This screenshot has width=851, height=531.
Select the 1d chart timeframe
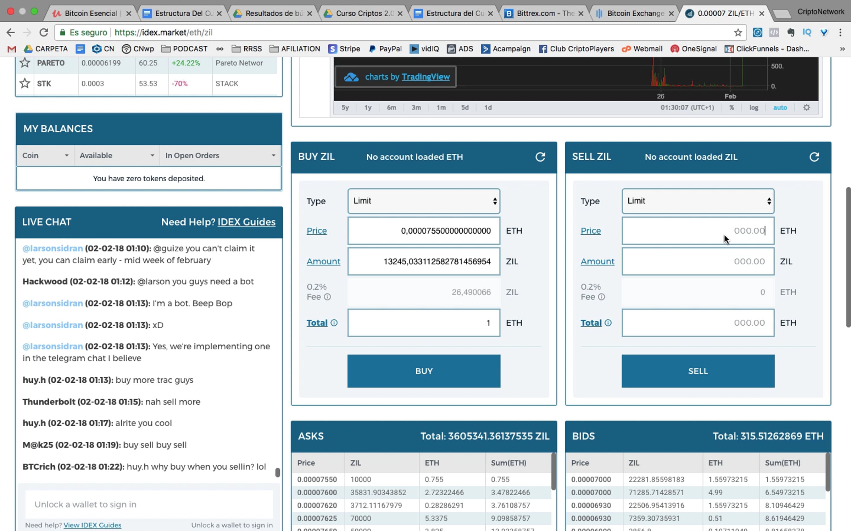488,108
